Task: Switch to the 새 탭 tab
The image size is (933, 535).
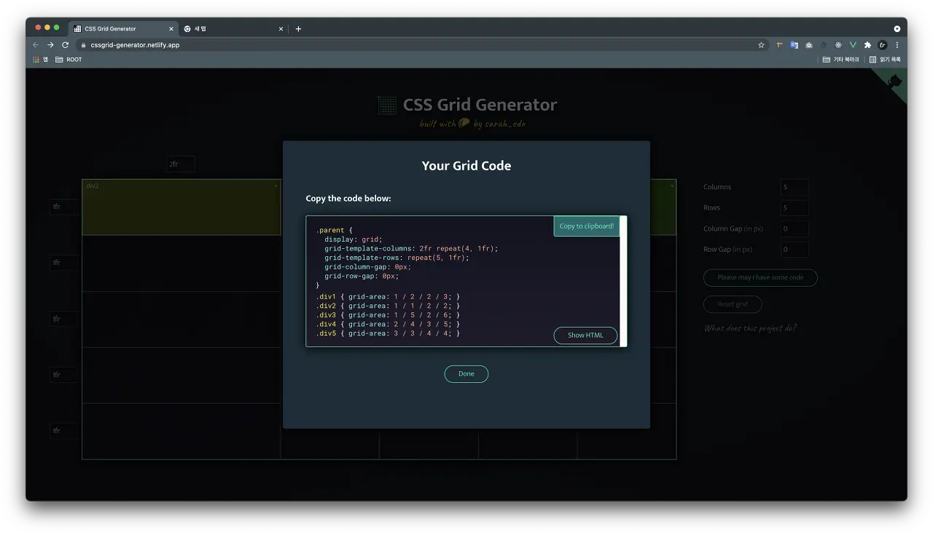Action: click(x=233, y=29)
